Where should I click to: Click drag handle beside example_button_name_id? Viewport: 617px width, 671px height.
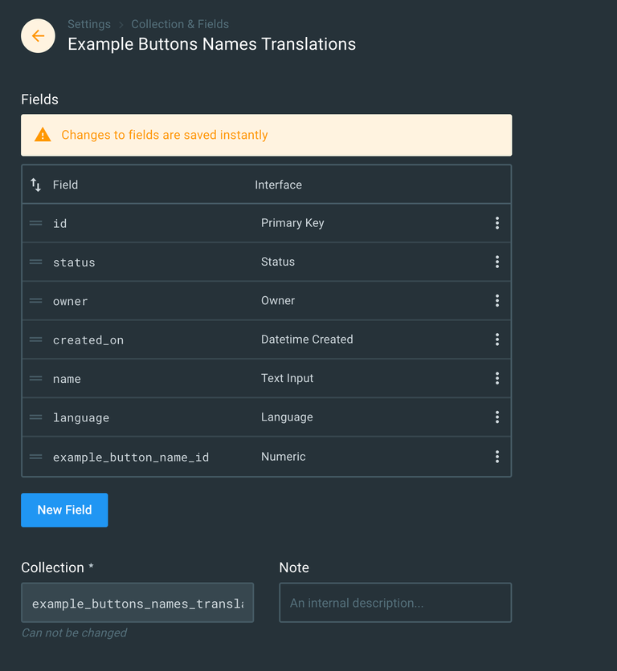click(x=35, y=457)
